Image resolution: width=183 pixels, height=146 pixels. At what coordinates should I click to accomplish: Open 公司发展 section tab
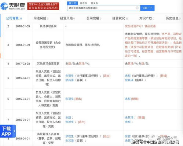(94, 18)
